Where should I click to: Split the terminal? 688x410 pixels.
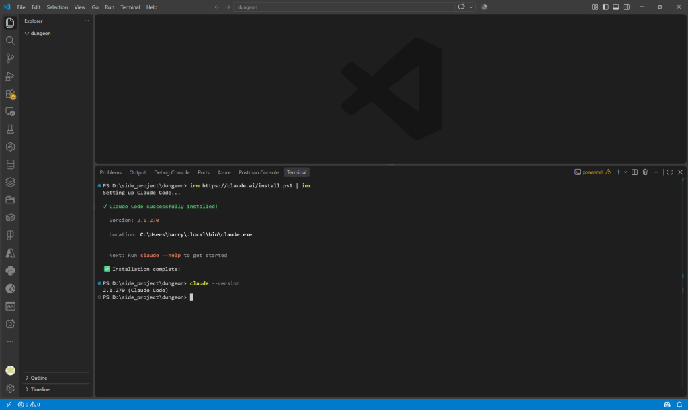pos(634,172)
